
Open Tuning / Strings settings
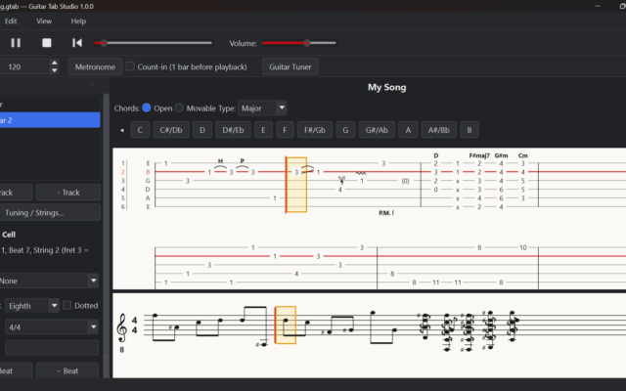coord(50,213)
